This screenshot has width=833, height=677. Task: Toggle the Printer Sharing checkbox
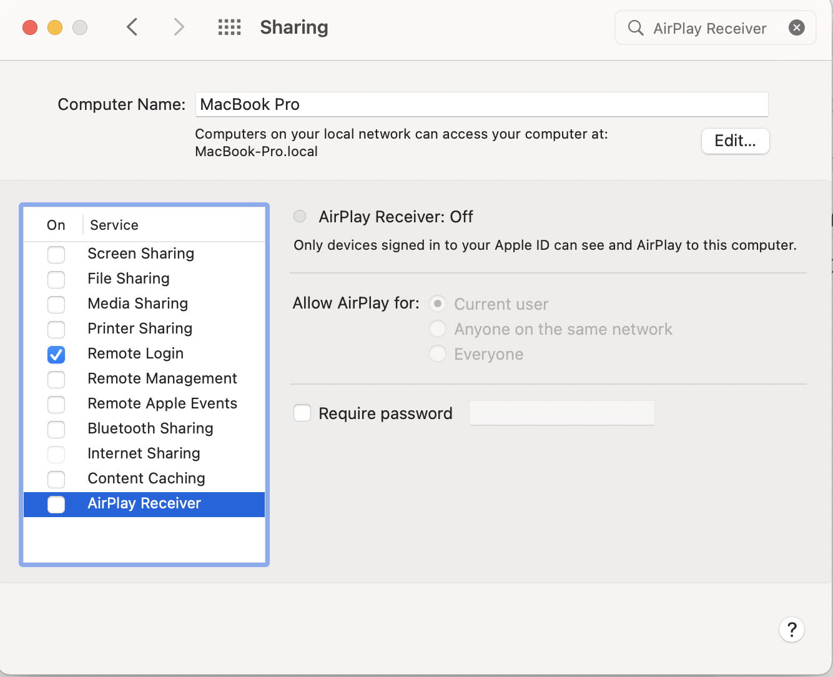click(x=56, y=329)
